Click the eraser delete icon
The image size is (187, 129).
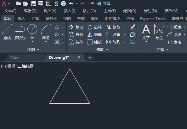132,27
